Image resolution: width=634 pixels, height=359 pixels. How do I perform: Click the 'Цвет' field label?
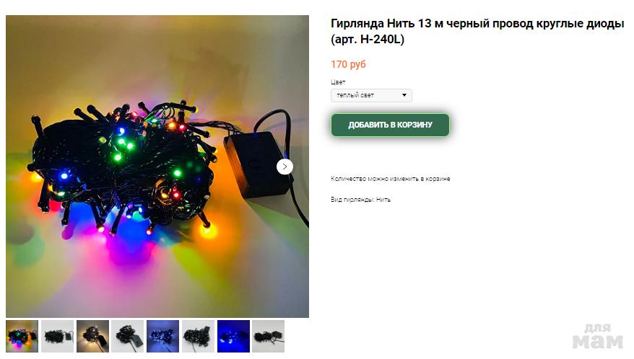coord(338,82)
